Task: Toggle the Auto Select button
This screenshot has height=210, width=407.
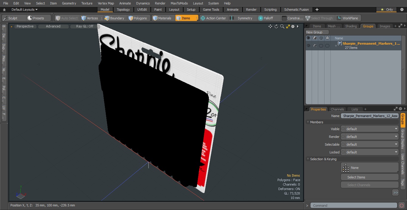Action: (x=66, y=18)
